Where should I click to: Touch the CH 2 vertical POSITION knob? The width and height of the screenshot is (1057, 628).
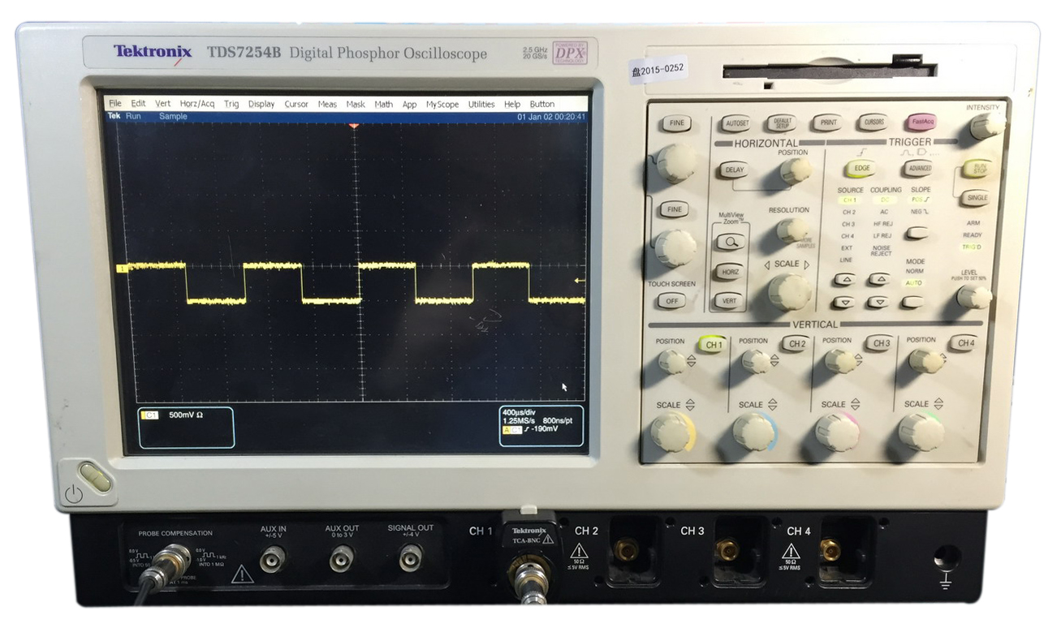[x=755, y=361]
